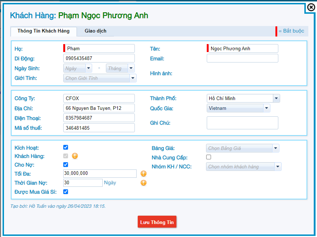The image size is (317, 237).
Task: Select the Thông Tin Khách Hàng tab
Action: pyautogui.click(x=43, y=31)
